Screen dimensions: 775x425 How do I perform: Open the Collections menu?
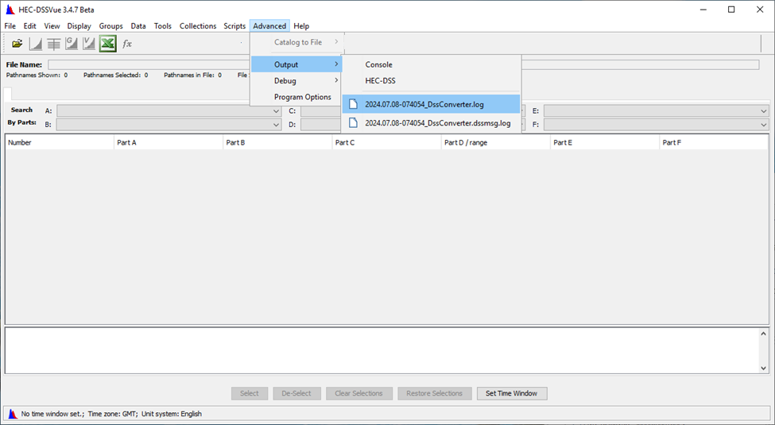(198, 25)
